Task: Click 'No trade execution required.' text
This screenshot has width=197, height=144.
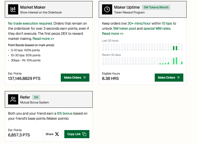Action: pyautogui.click(x=30, y=23)
